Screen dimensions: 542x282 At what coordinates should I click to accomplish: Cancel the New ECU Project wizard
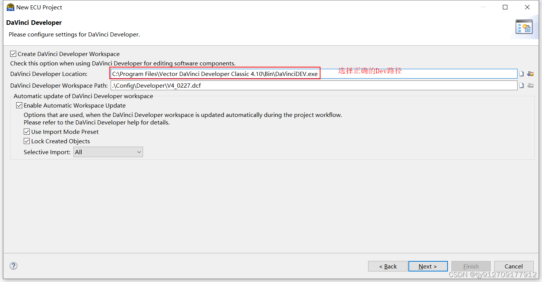tap(514, 266)
